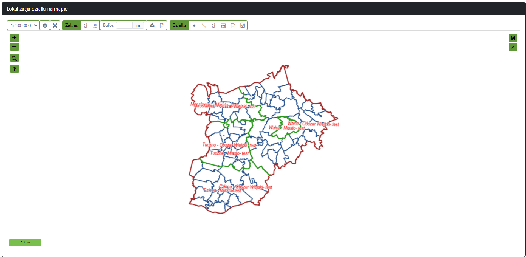
Task: Click the Zakres button
Action: click(71, 25)
